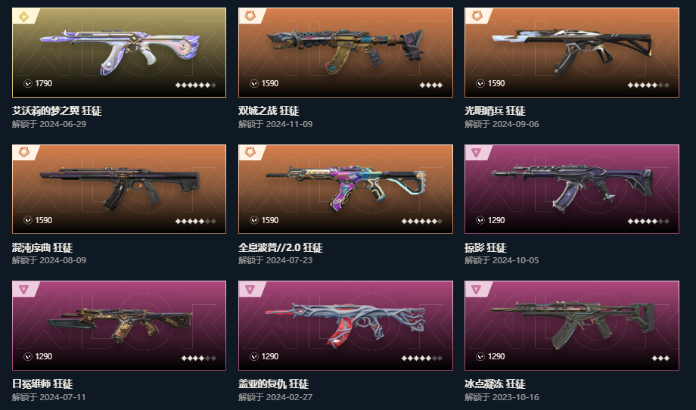Click the orange pentagon tier icon on 双城之战 card
The height and width of the screenshot is (410, 696).
click(250, 17)
